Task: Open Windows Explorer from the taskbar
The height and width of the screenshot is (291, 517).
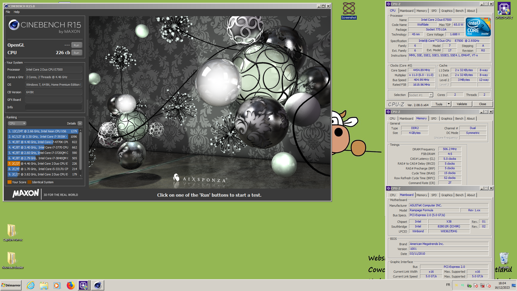Action: [x=44, y=285]
